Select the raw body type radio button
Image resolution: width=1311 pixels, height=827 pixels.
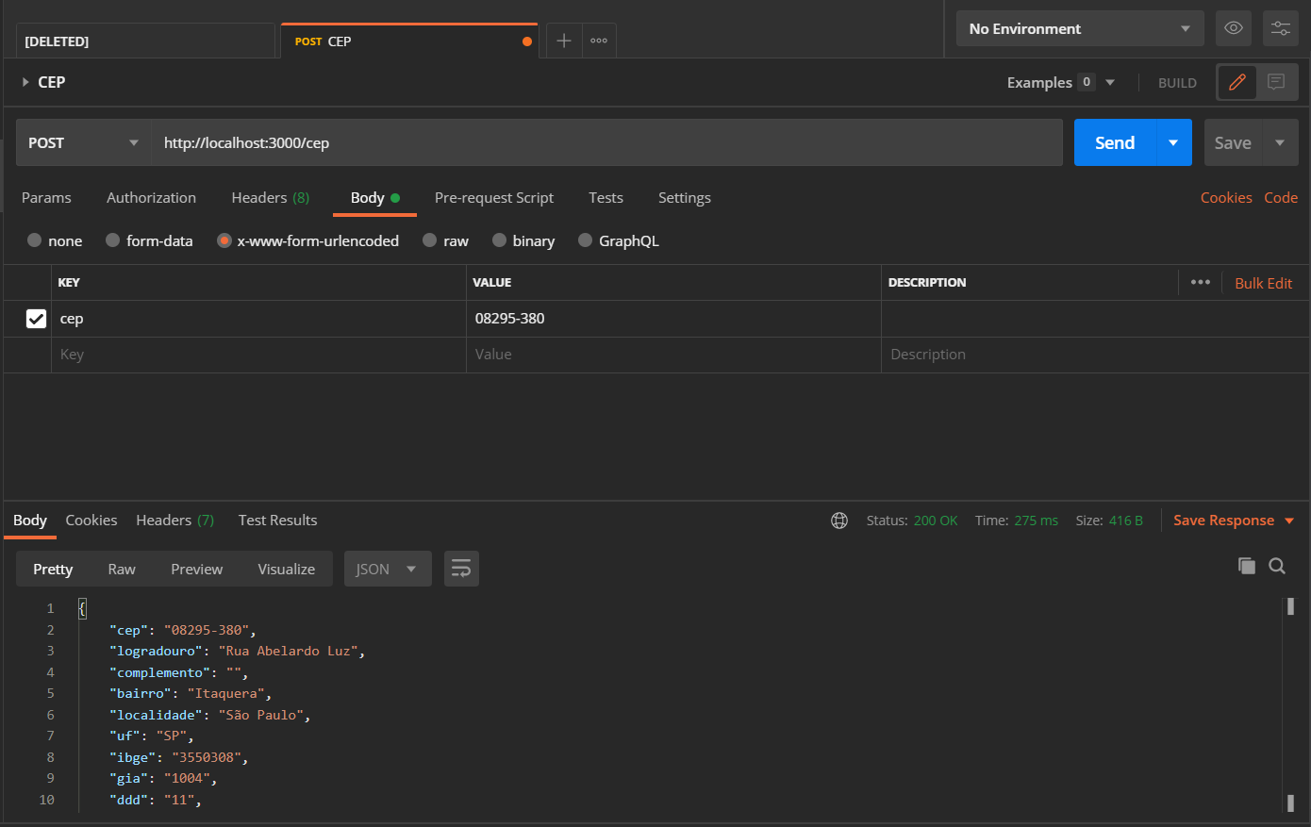(x=430, y=240)
